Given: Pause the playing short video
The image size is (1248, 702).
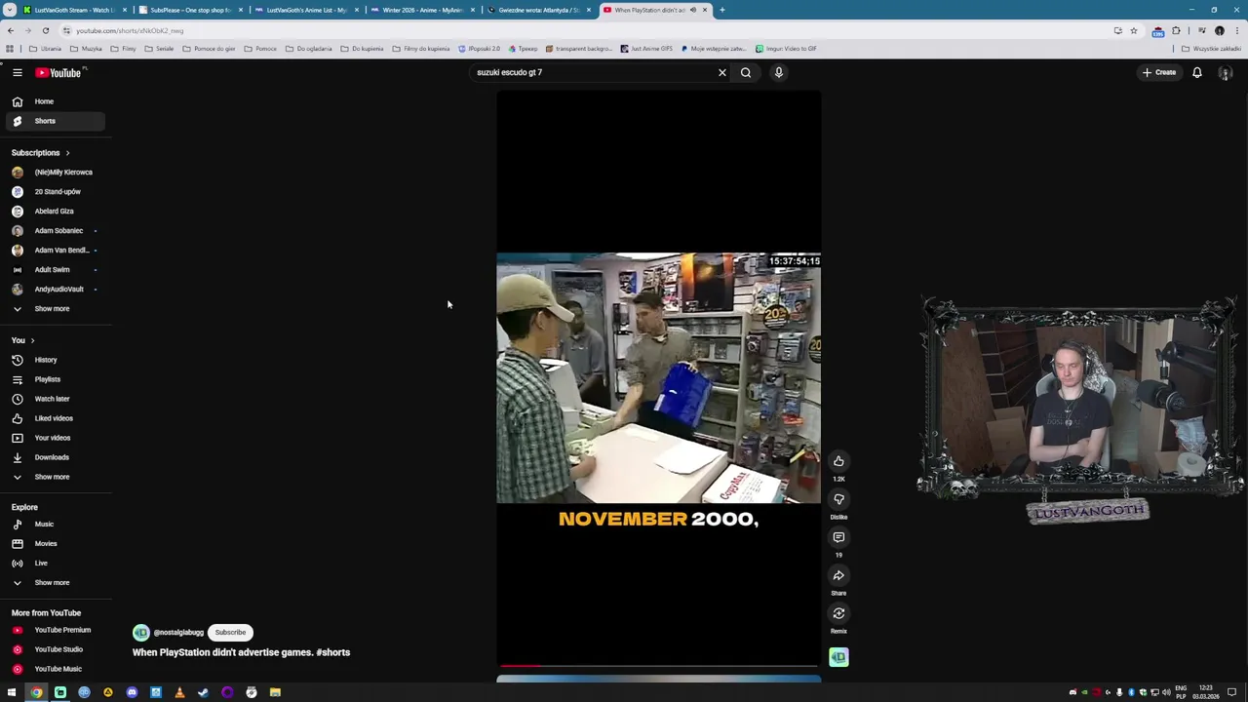Looking at the screenshot, I should (658, 378).
